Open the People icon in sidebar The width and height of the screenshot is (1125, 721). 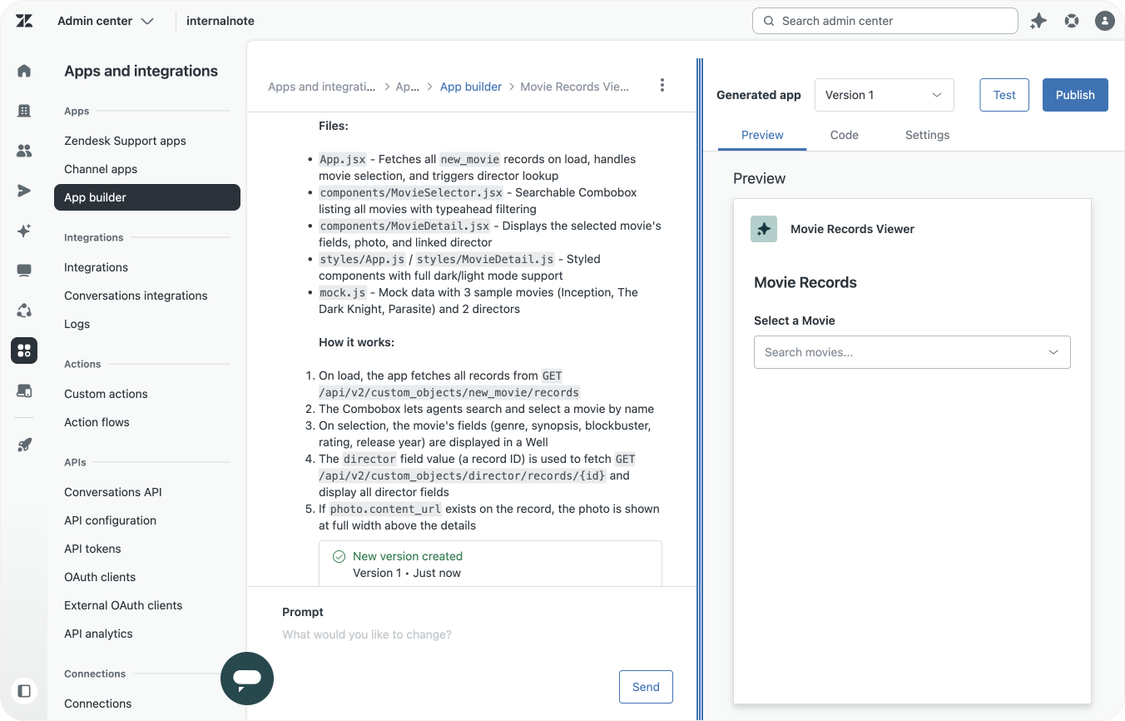tap(24, 151)
